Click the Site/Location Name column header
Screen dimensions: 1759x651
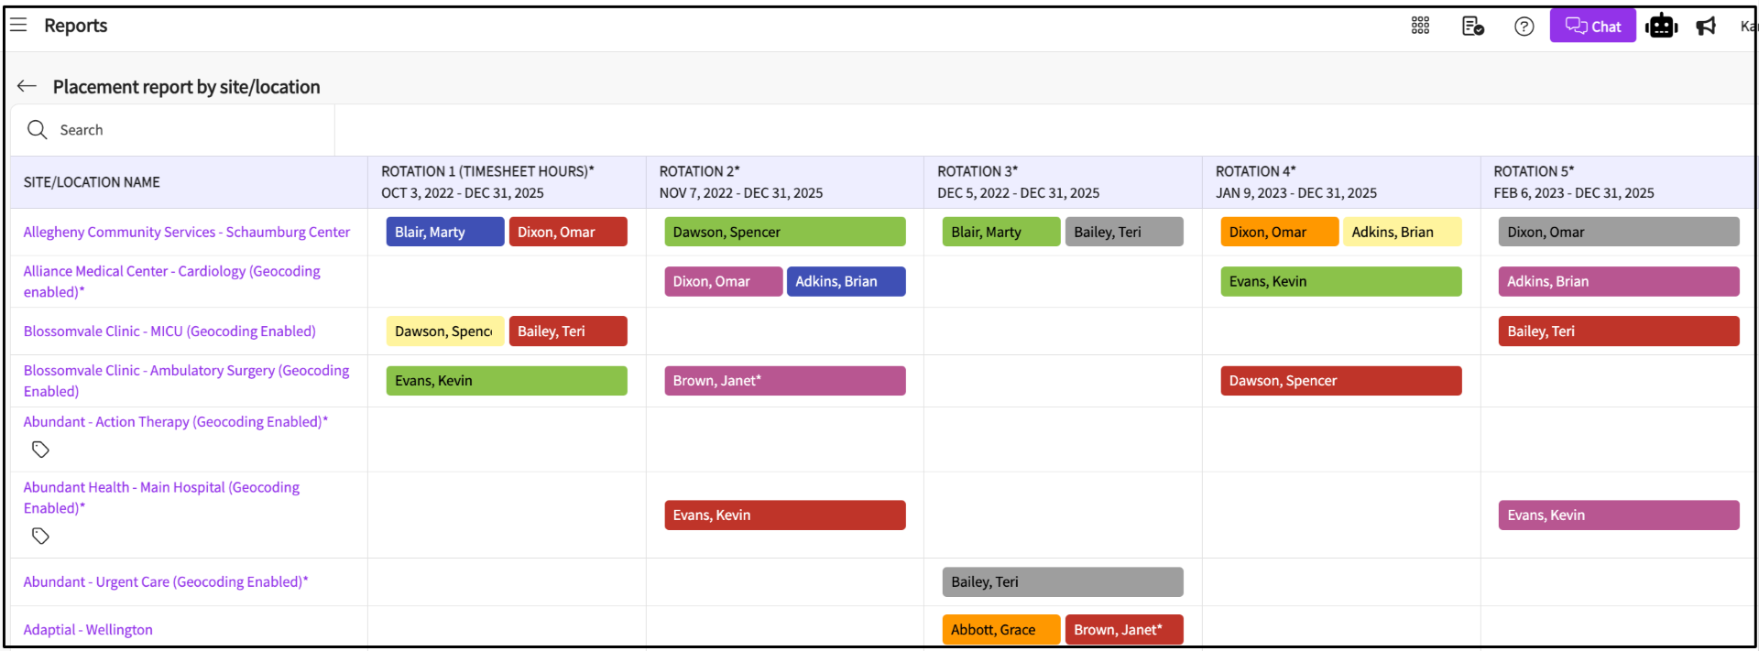tap(92, 182)
